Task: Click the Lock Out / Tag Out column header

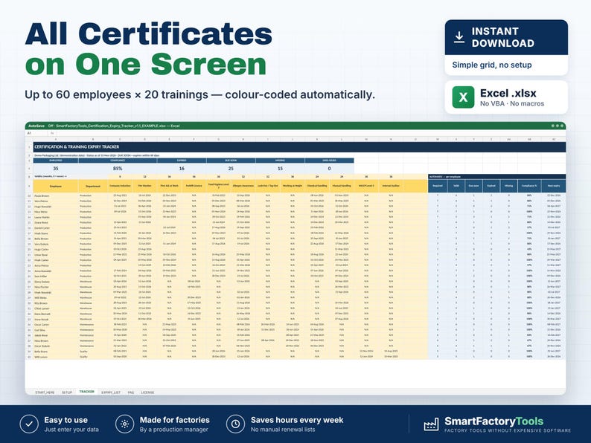Action: click(x=268, y=186)
